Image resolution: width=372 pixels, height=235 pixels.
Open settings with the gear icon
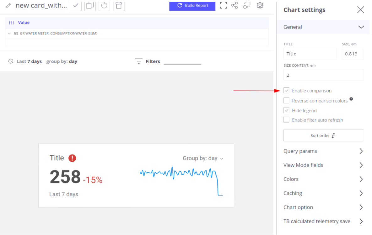pos(260,5)
